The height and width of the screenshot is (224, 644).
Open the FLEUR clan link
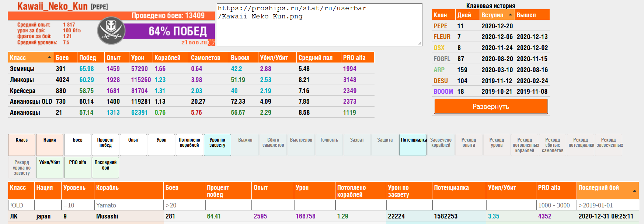(442, 37)
